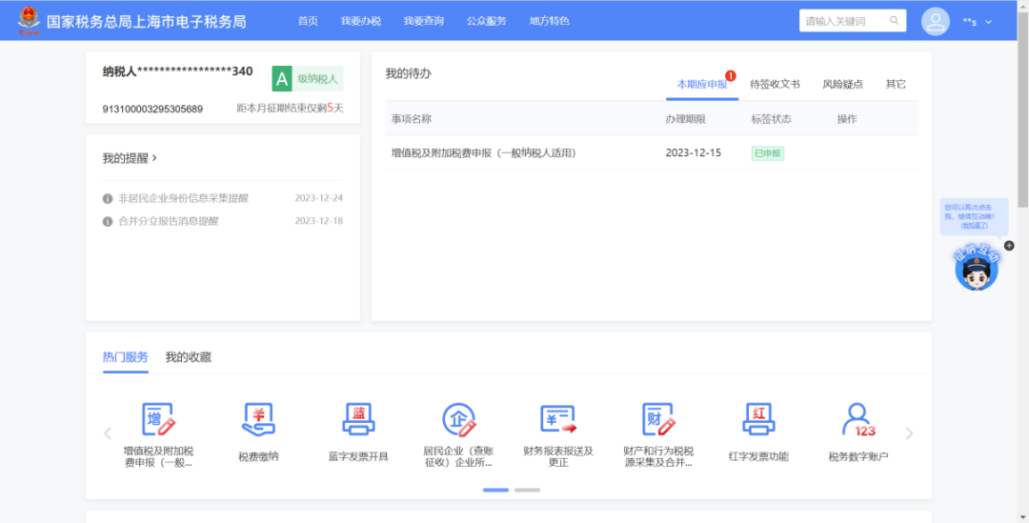Click the 操作 column header
The height and width of the screenshot is (523, 1029).
pyautogui.click(x=847, y=119)
